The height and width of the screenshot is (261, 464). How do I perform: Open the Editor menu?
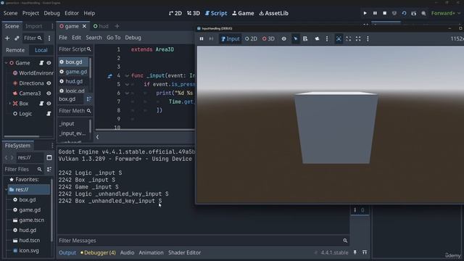pyautogui.click(x=72, y=13)
